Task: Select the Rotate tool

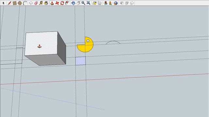Action: [x=62, y=3]
